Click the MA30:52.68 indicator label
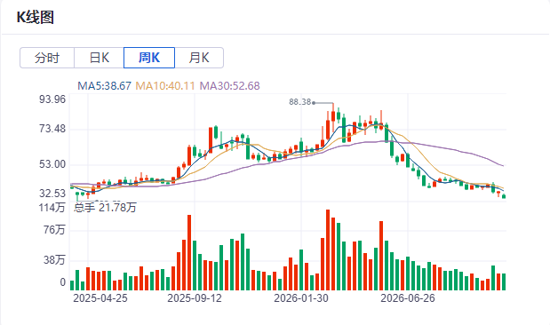The height and width of the screenshot is (325, 550). tap(230, 86)
